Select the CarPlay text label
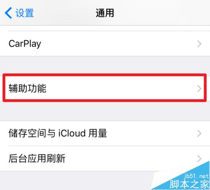 (25, 44)
